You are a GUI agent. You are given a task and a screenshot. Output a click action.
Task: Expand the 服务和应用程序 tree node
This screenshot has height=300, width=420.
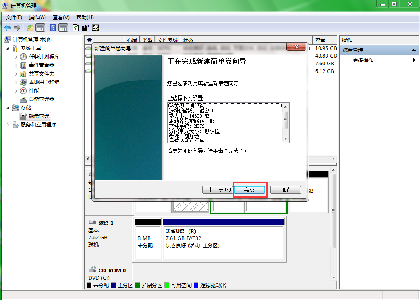(x=7, y=124)
